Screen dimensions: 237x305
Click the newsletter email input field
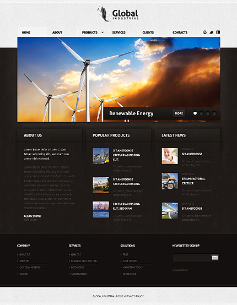click(x=191, y=258)
